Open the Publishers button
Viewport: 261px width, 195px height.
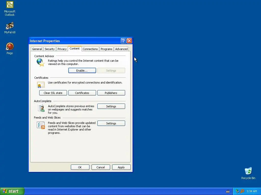(111, 93)
